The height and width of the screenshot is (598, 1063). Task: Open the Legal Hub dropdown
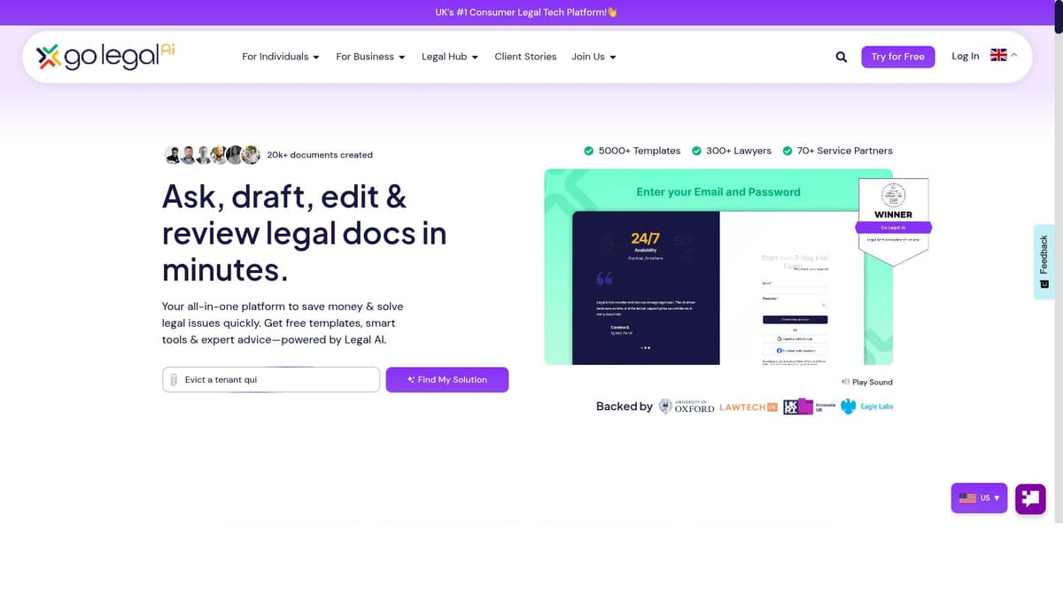click(449, 56)
